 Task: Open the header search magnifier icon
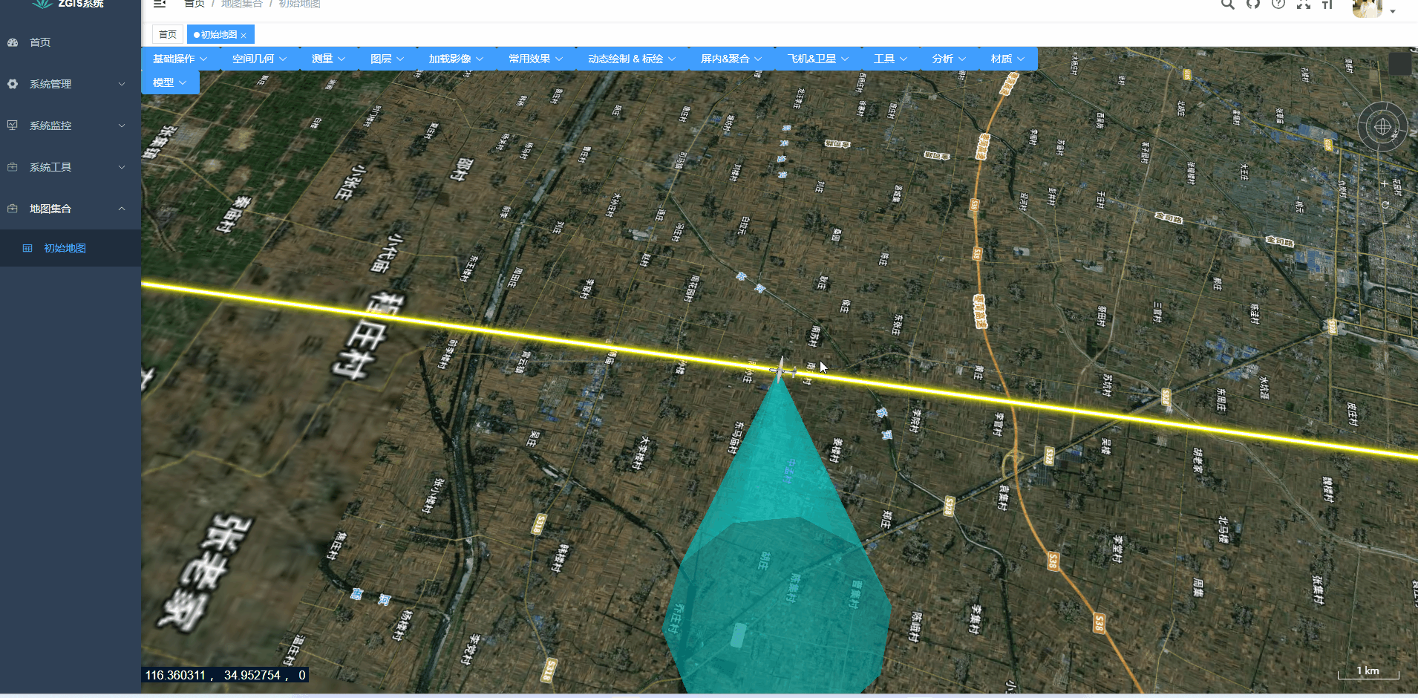point(1228,4)
